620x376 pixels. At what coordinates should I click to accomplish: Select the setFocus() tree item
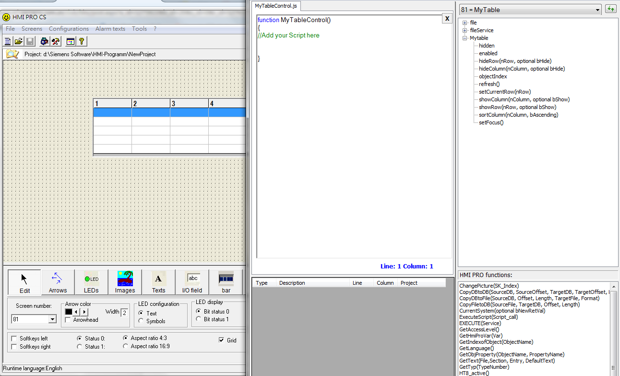[x=491, y=122]
